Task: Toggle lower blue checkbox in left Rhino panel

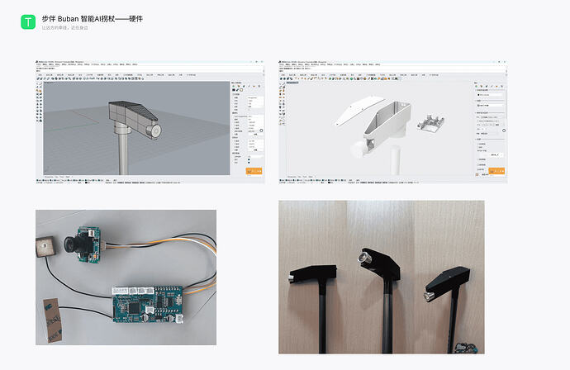Action: tap(249, 163)
